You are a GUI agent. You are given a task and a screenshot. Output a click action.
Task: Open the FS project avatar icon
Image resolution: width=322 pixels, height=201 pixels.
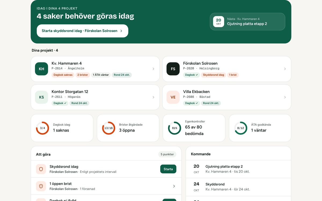pyautogui.click(x=173, y=69)
